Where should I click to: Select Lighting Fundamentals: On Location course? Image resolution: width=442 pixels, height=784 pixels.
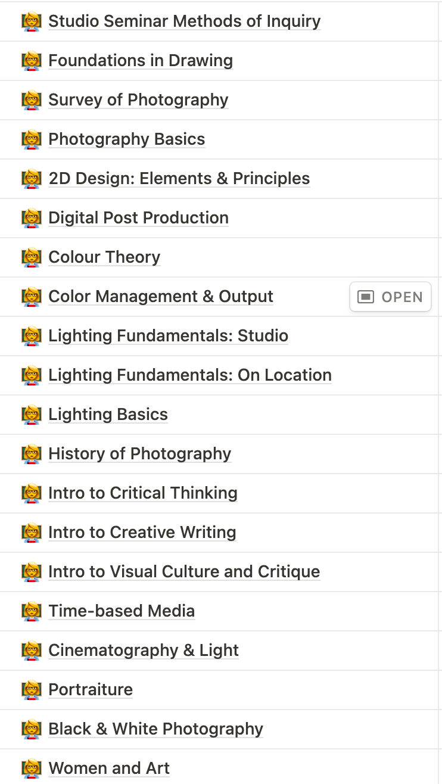click(190, 375)
